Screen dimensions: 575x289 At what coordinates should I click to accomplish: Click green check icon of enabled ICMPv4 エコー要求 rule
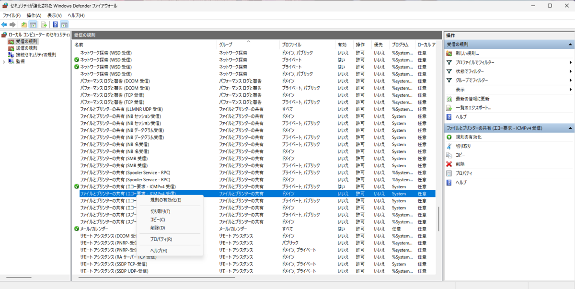coord(77,186)
